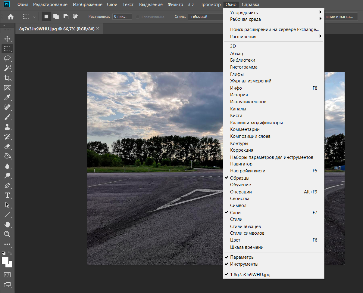Select the Magic Wand tool
This screenshot has width=363, height=293.
[7, 68]
